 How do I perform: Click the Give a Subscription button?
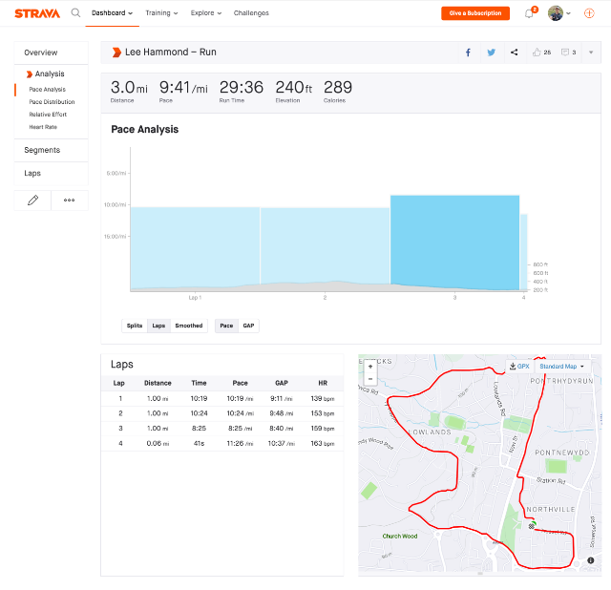[475, 13]
